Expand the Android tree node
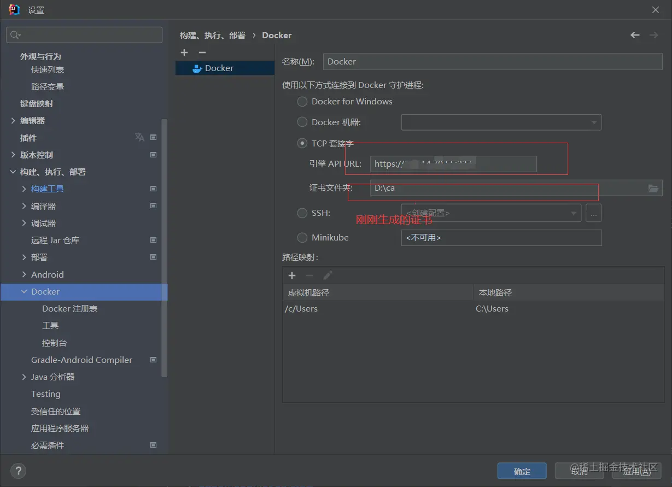The width and height of the screenshot is (672, 487). tap(24, 274)
